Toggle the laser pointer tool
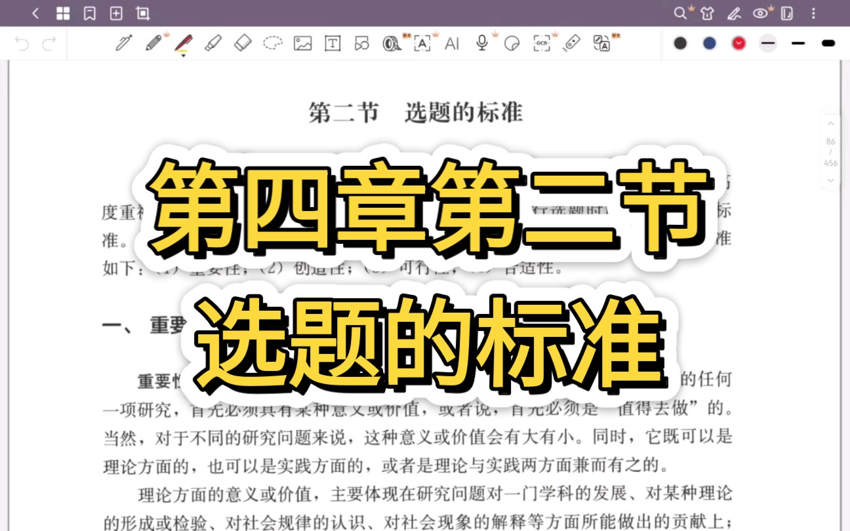This screenshot has width=850, height=531. pyautogui.click(x=572, y=43)
